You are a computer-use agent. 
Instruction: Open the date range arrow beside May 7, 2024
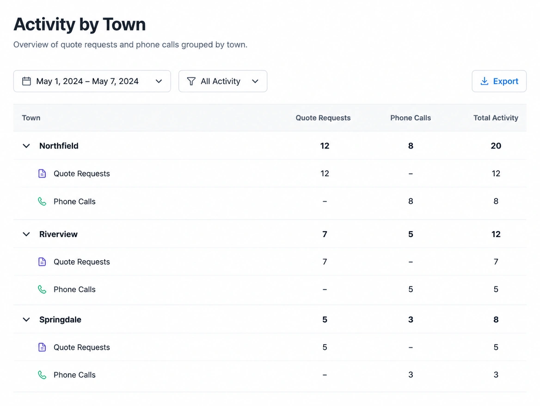tap(159, 81)
